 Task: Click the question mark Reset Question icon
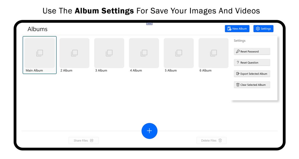(x=238, y=62)
